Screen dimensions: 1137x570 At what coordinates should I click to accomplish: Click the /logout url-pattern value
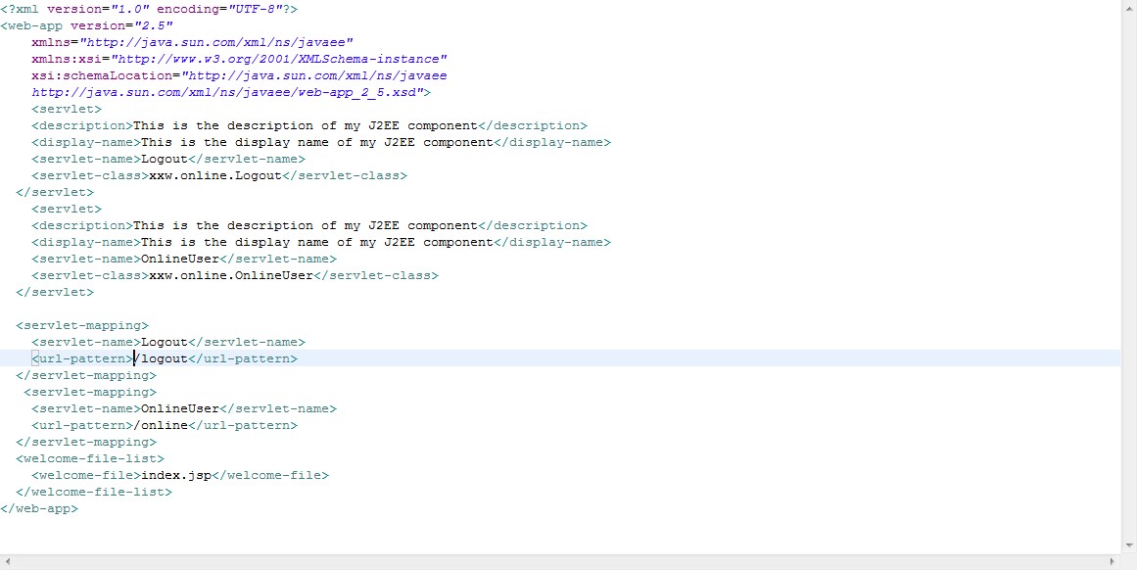point(161,359)
